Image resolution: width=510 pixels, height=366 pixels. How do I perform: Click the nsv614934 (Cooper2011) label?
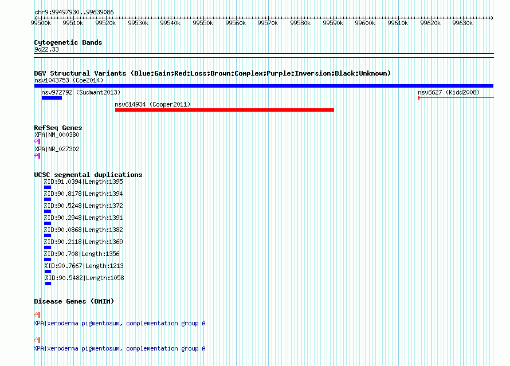click(x=152, y=104)
